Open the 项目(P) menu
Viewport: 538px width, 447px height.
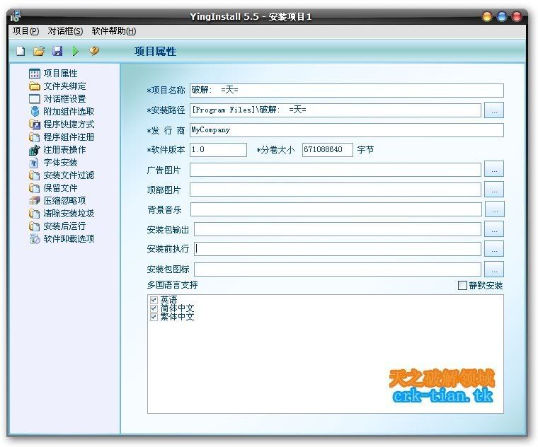(25, 31)
